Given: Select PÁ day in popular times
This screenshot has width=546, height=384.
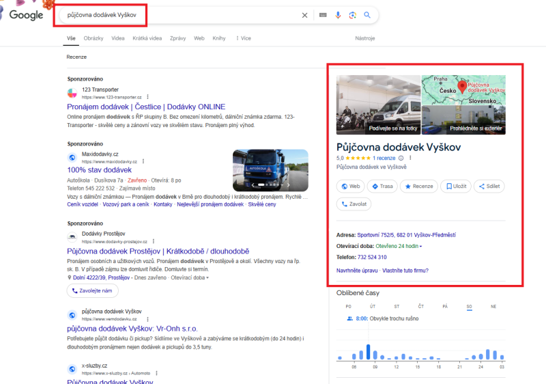Looking at the screenshot, I should point(445,307).
